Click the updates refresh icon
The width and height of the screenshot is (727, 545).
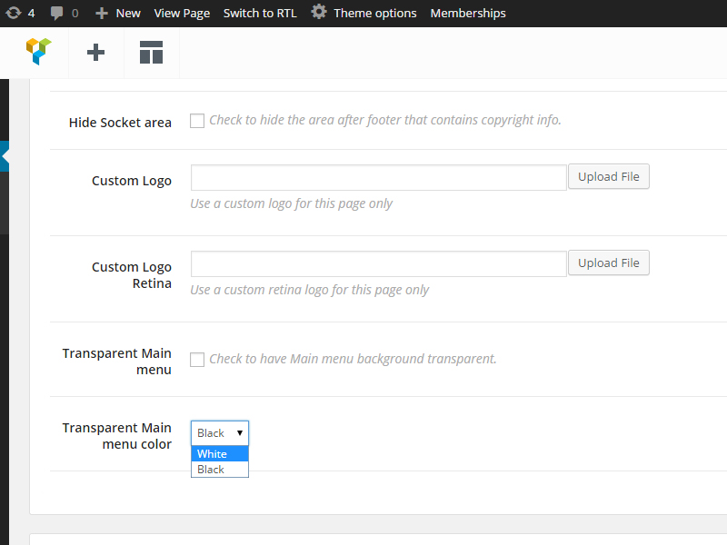click(x=14, y=13)
